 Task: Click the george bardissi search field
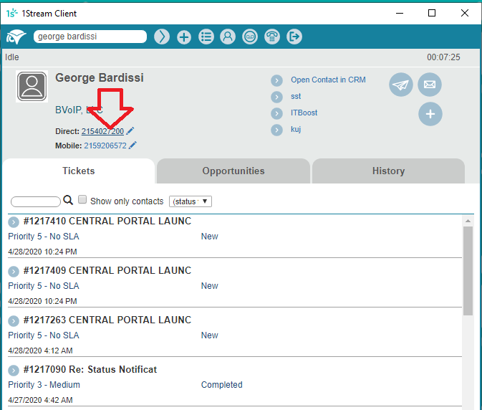90,37
